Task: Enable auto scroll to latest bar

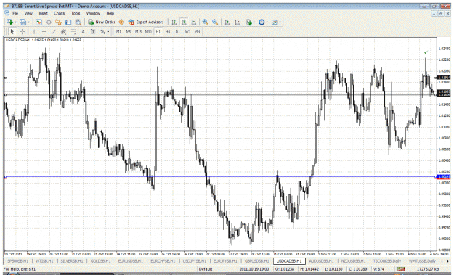Action: [x=227, y=22]
